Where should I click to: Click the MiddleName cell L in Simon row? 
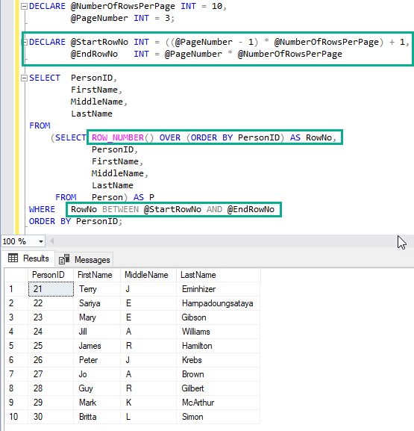pyautogui.click(x=148, y=417)
